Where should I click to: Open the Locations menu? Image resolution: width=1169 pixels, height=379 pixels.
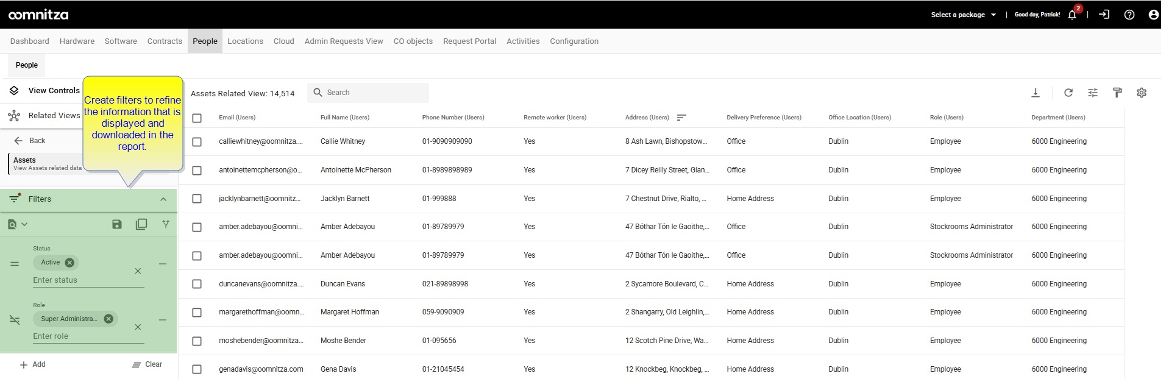[245, 41]
